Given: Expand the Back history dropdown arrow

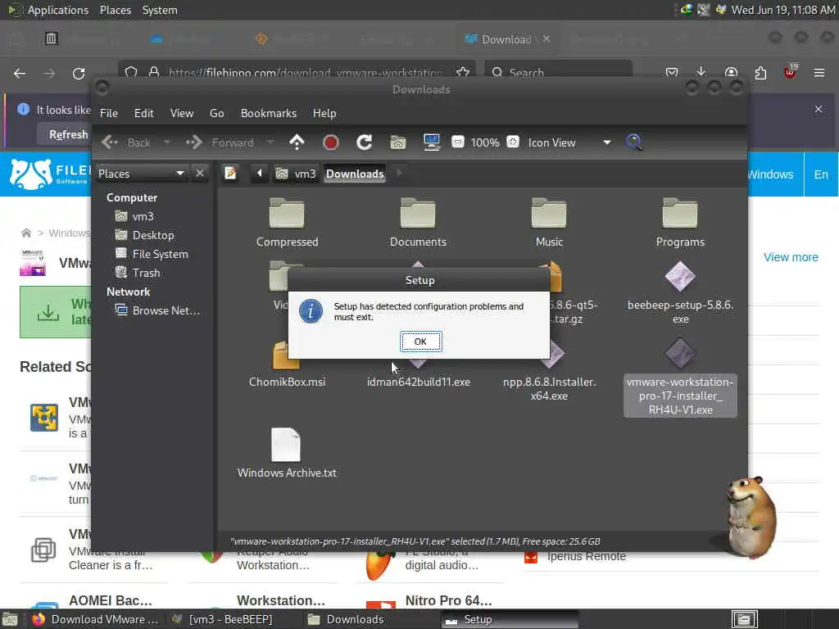Looking at the screenshot, I should click(167, 143).
